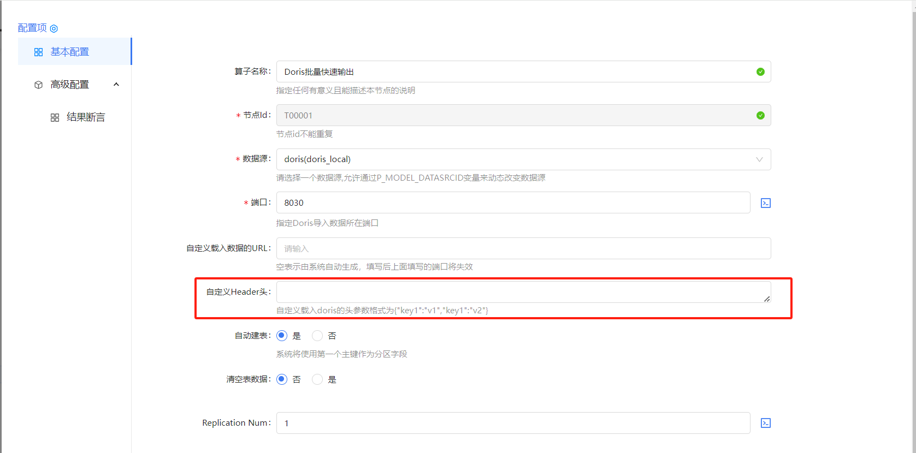Click the variable icon beside the 端口 field
Viewport: 916px width, 453px height.
(766, 203)
